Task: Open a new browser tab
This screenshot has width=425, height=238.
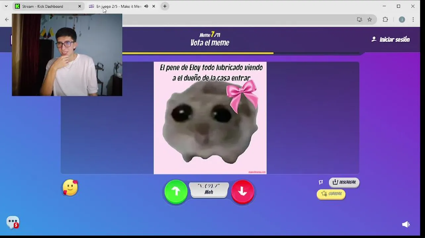Action: click(x=165, y=6)
